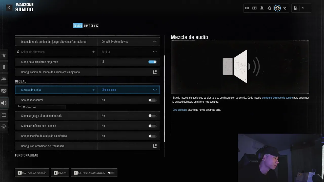Click the lock icon beside Salida de altavoces
This screenshot has width=324, height=182.
click(x=18, y=52)
